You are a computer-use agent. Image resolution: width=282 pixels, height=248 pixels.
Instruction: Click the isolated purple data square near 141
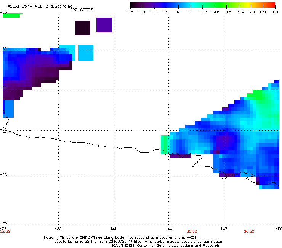[104, 25]
